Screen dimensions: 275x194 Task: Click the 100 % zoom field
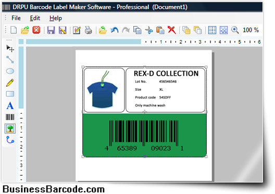click(x=251, y=30)
